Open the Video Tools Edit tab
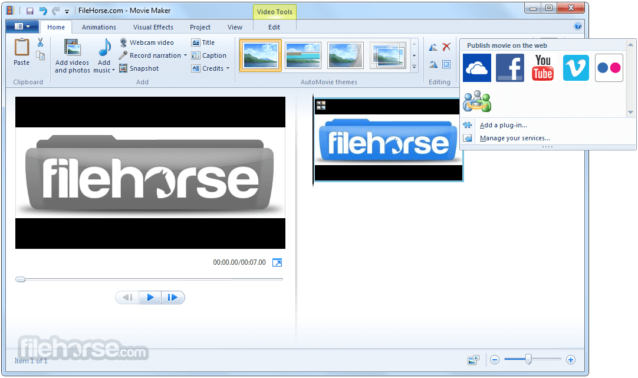 click(274, 27)
